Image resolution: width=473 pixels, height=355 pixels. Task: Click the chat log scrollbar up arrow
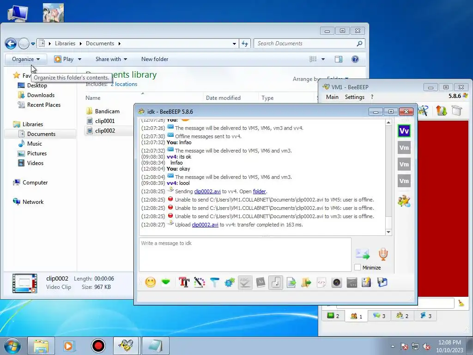tap(388, 122)
